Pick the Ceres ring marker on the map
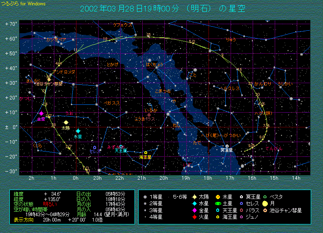 click(x=95, y=147)
